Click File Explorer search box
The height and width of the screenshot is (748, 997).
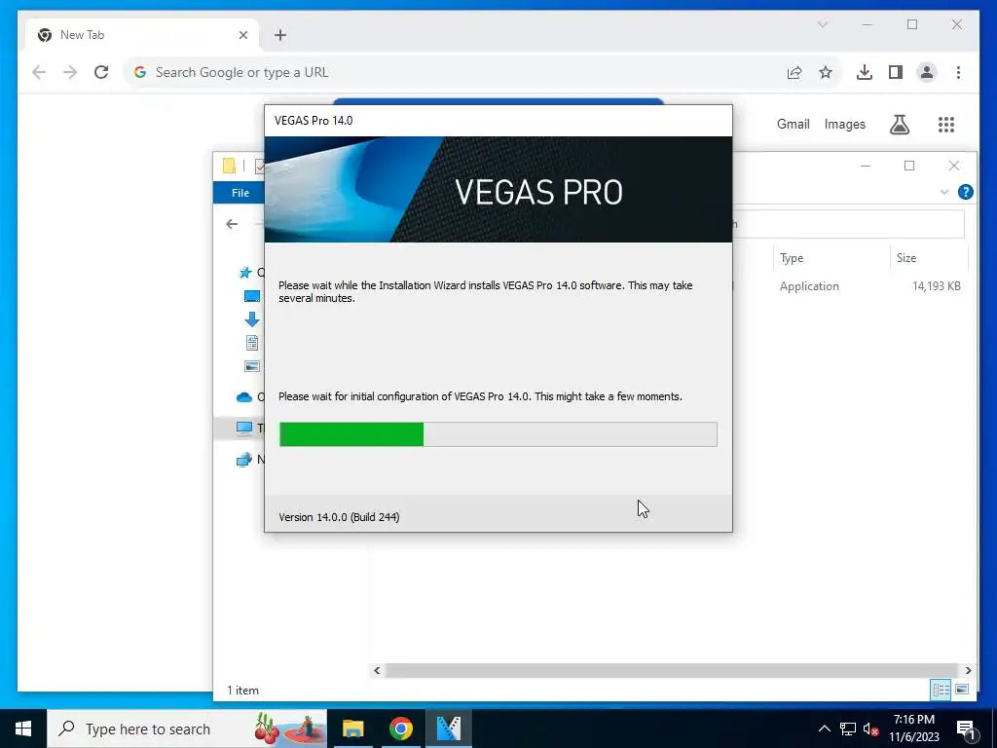click(x=848, y=224)
